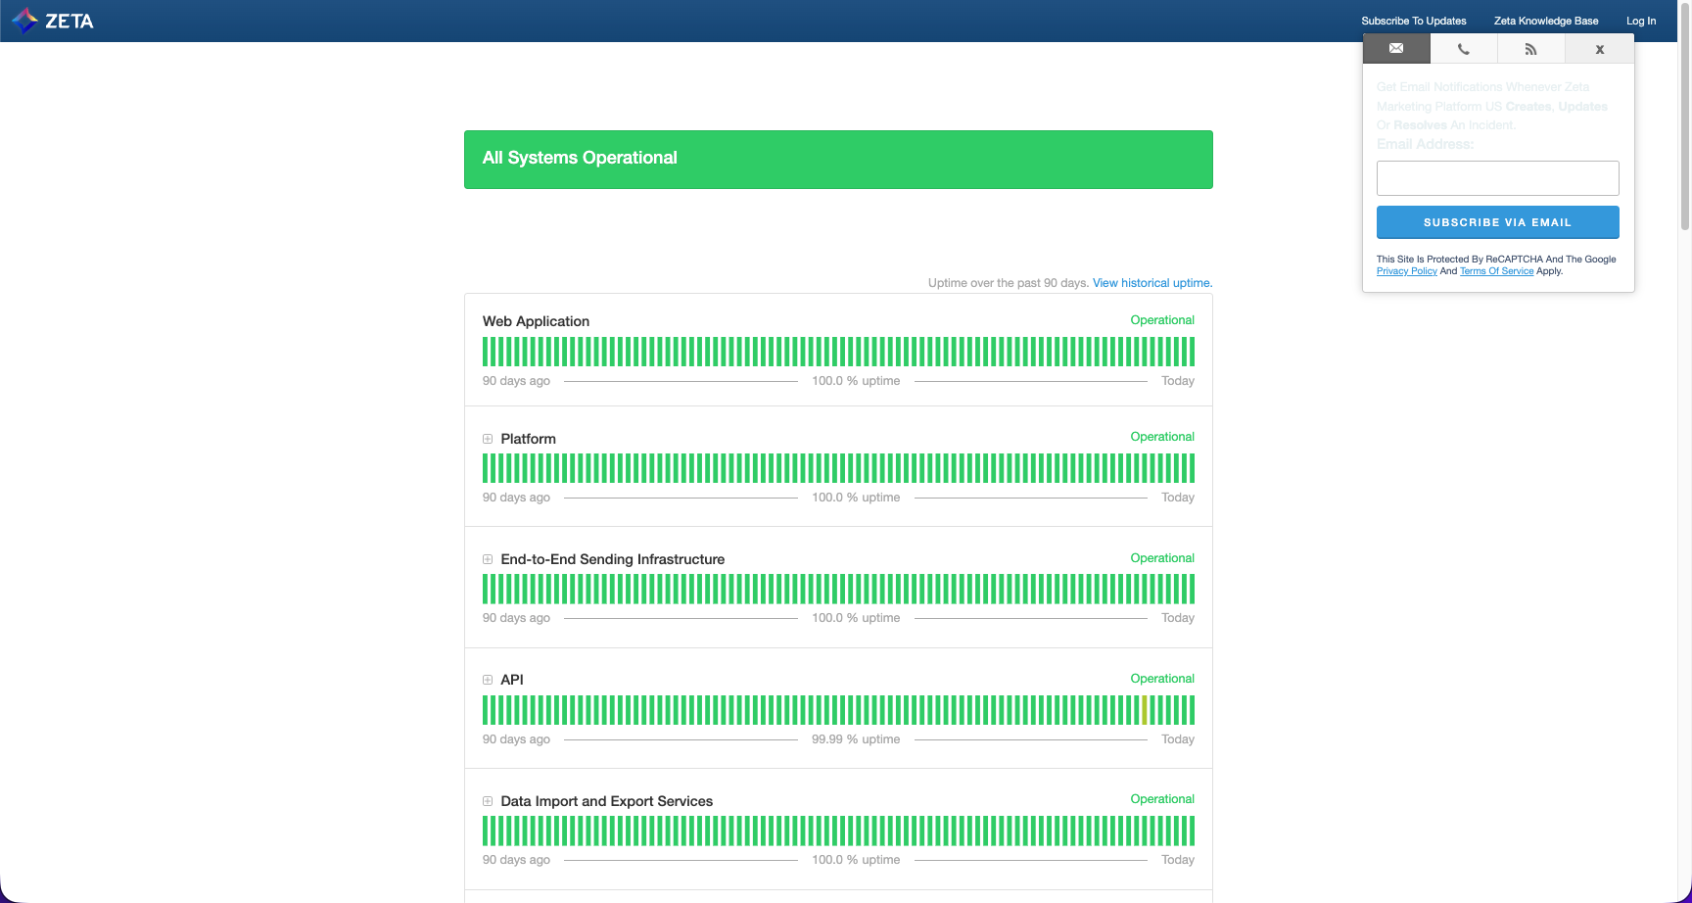
Task: Click the Zeta logo in header
Action: point(53,21)
